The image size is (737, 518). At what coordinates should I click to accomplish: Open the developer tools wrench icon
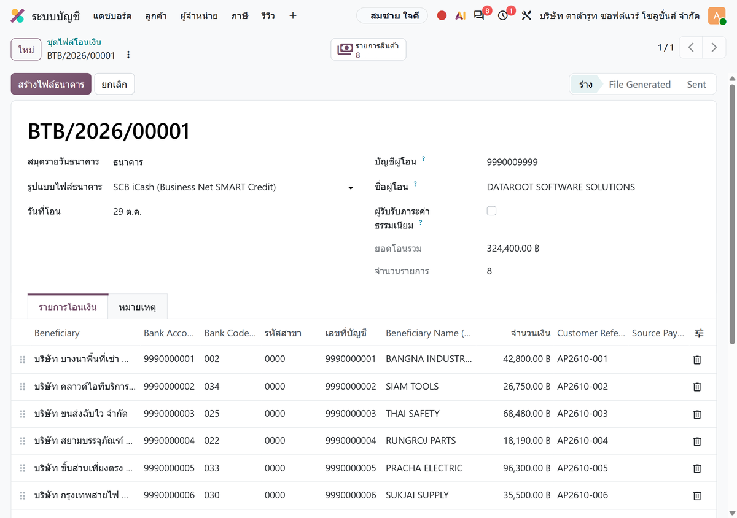(526, 15)
